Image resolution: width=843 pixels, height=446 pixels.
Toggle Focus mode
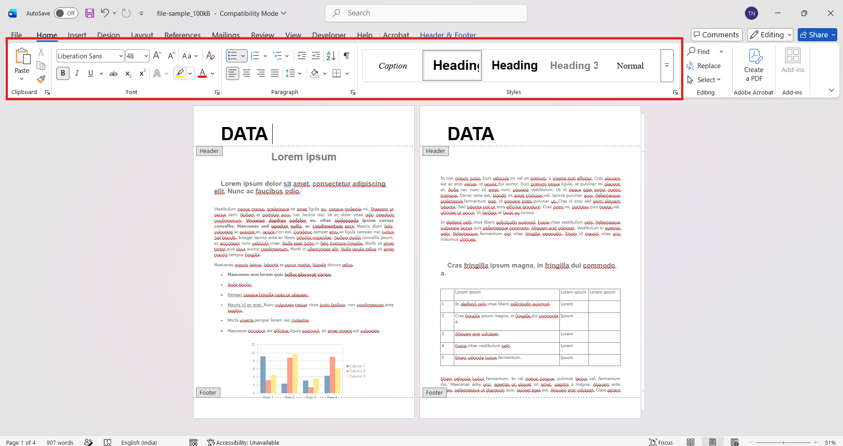(661, 442)
